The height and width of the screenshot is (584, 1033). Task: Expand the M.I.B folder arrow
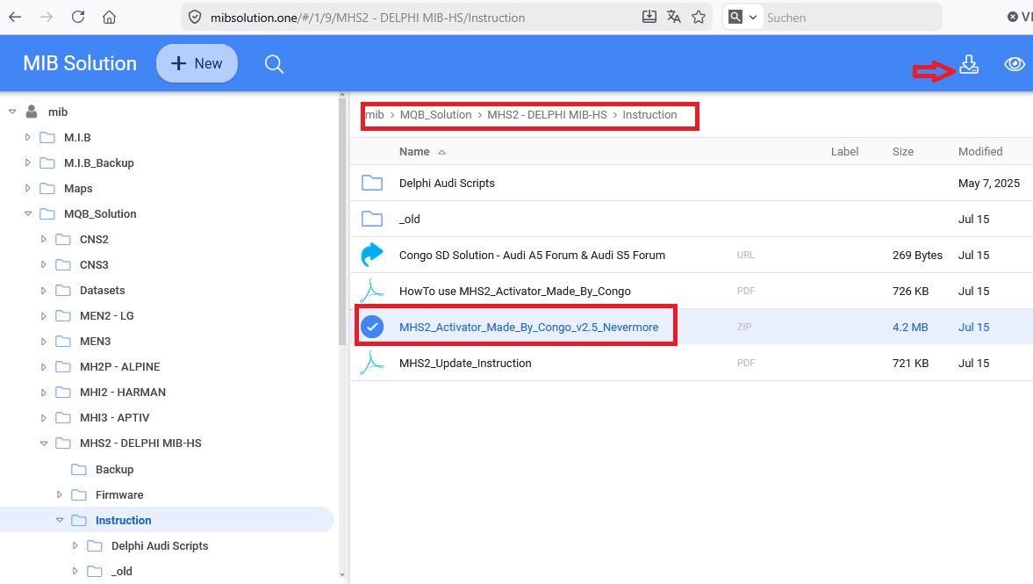28,137
